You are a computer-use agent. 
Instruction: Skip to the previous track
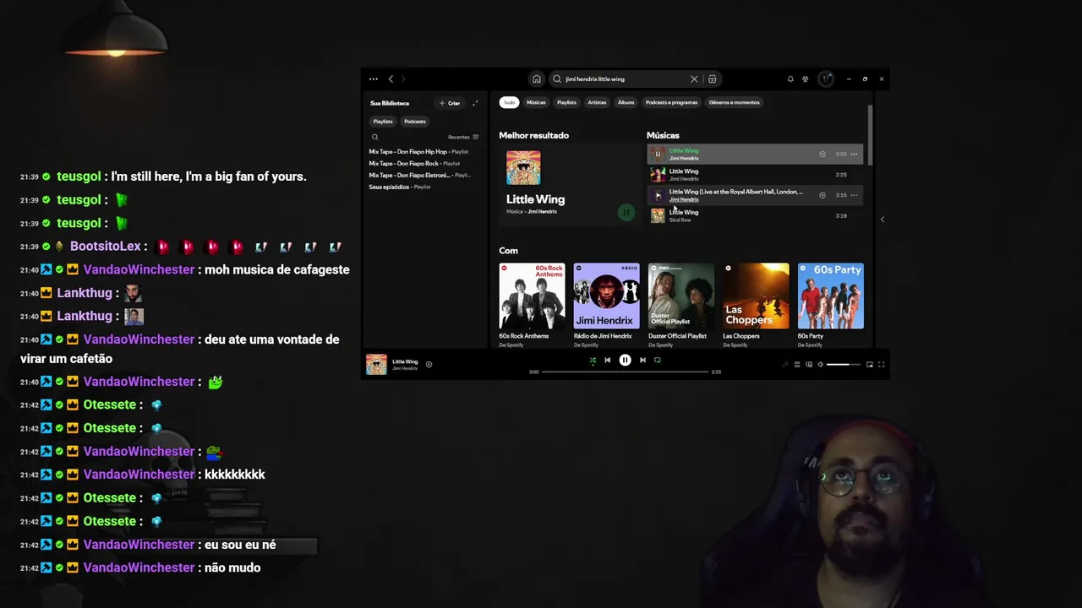pos(607,360)
